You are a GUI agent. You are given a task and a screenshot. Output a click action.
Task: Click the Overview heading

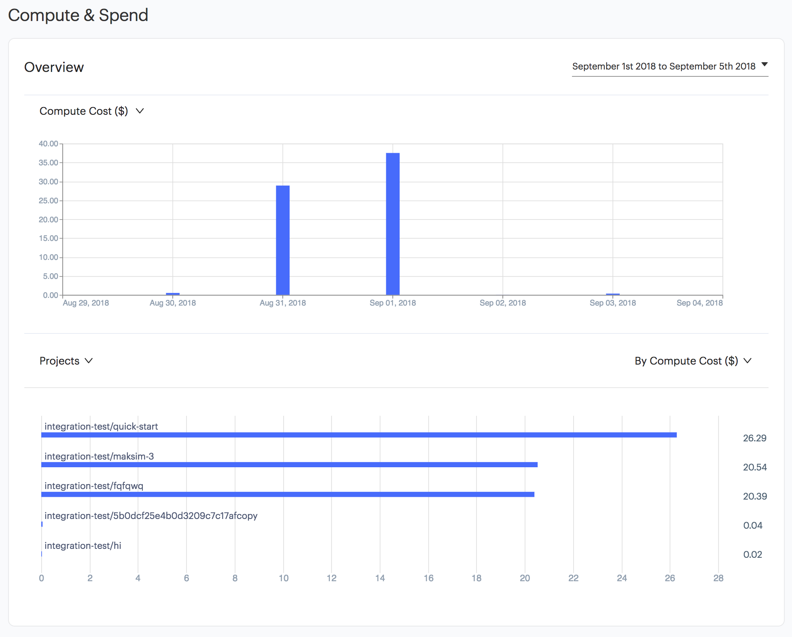[54, 67]
